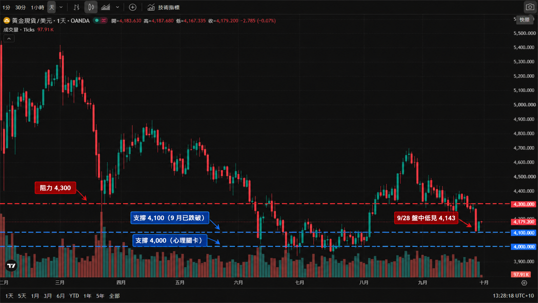This screenshot has height=303, width=538.
Task: Select the 天 daily interval
Action: 52,7
